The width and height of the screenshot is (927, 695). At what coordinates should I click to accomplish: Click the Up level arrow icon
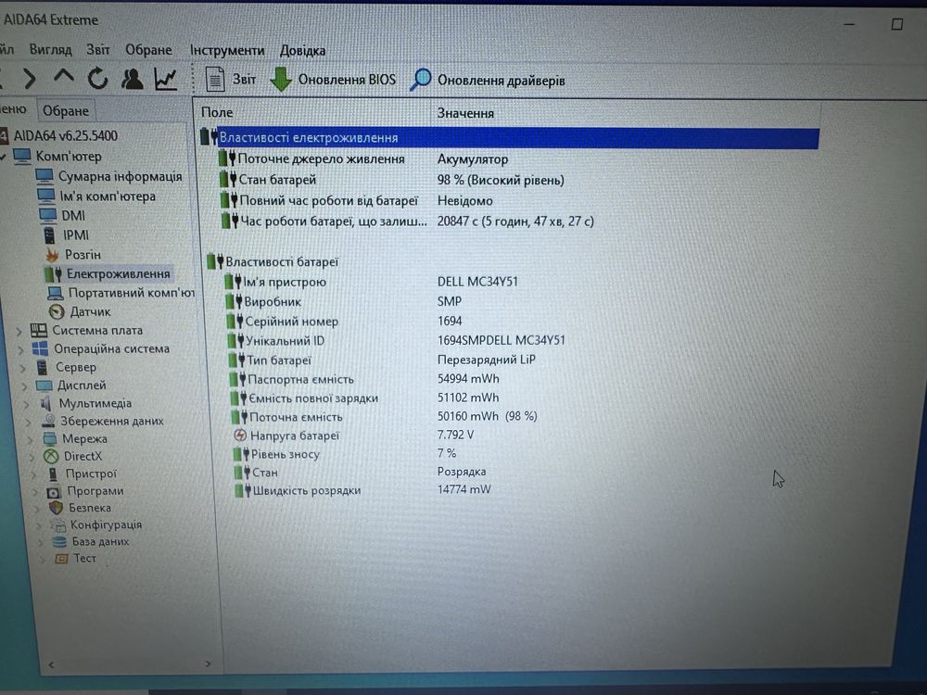64,78
